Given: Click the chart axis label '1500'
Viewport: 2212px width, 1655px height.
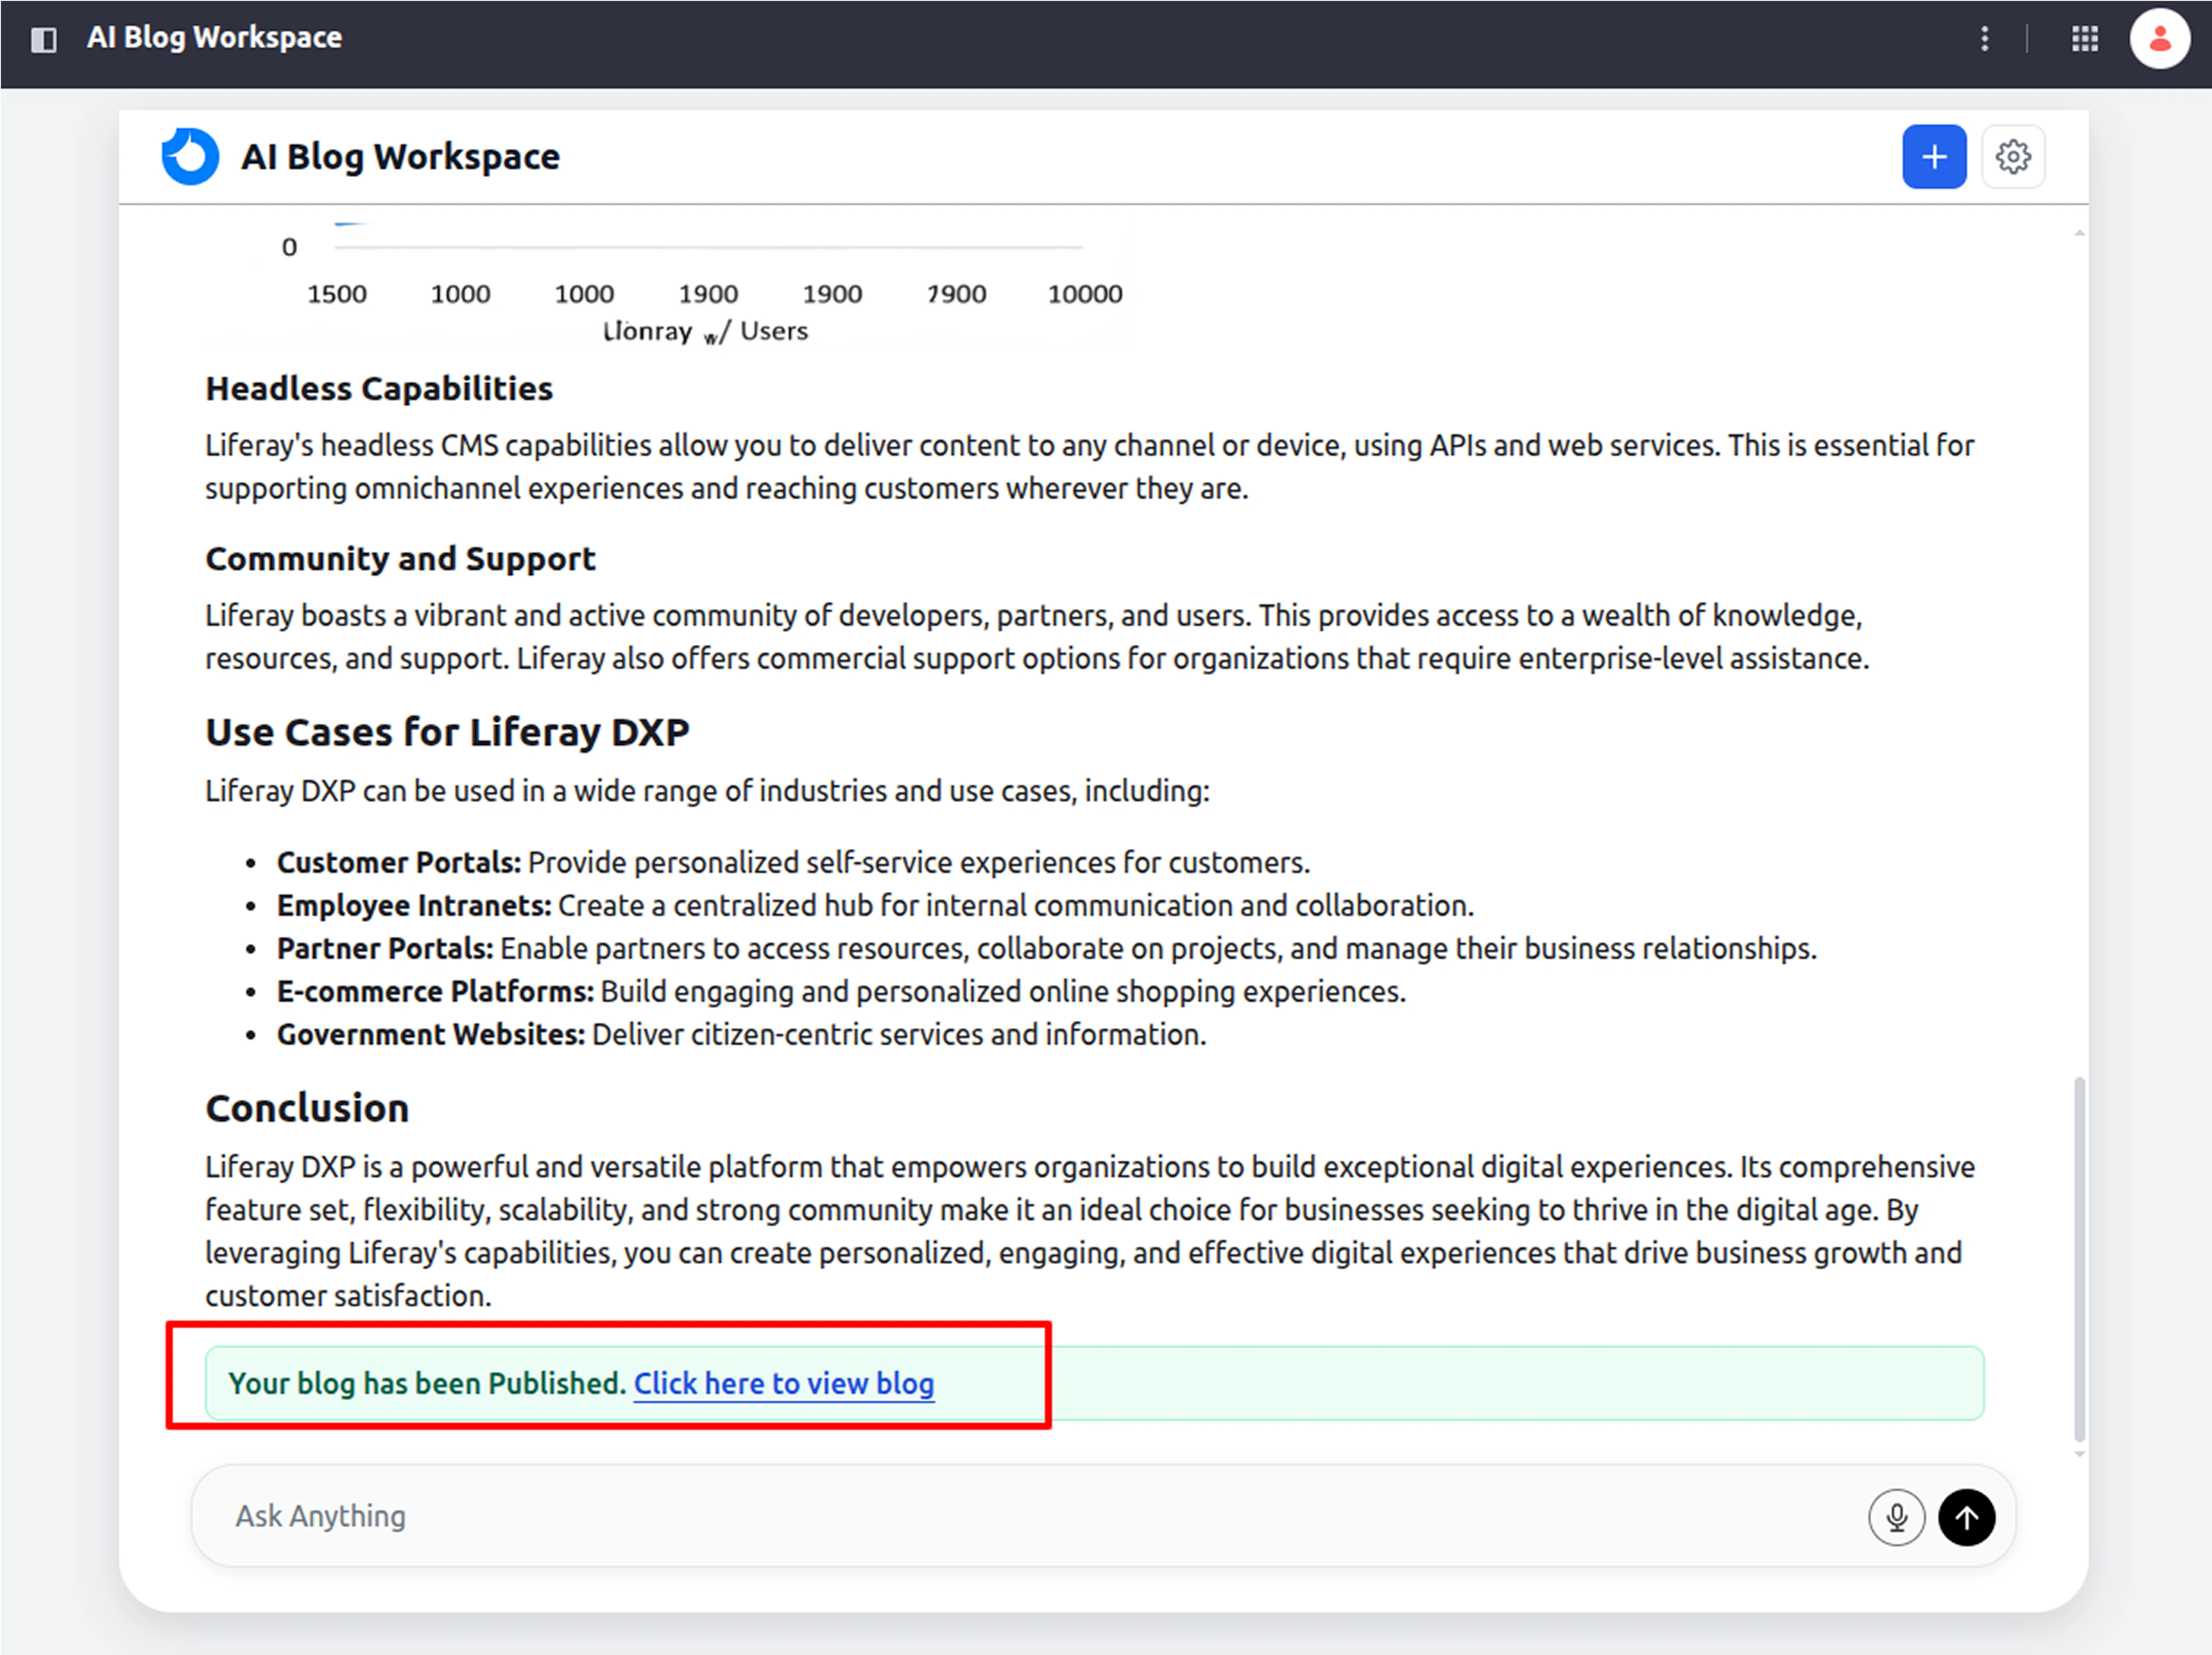Looking at the screenshot, I should tap(336, 294).
